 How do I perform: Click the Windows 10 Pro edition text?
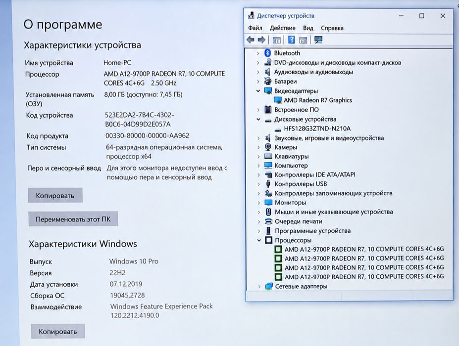[x=134, y=261]
